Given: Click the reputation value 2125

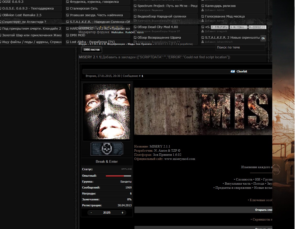Looking at the screenshot, I should tap(107, 213).
